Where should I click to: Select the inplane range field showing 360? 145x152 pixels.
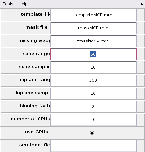click(x=93, y=80)
